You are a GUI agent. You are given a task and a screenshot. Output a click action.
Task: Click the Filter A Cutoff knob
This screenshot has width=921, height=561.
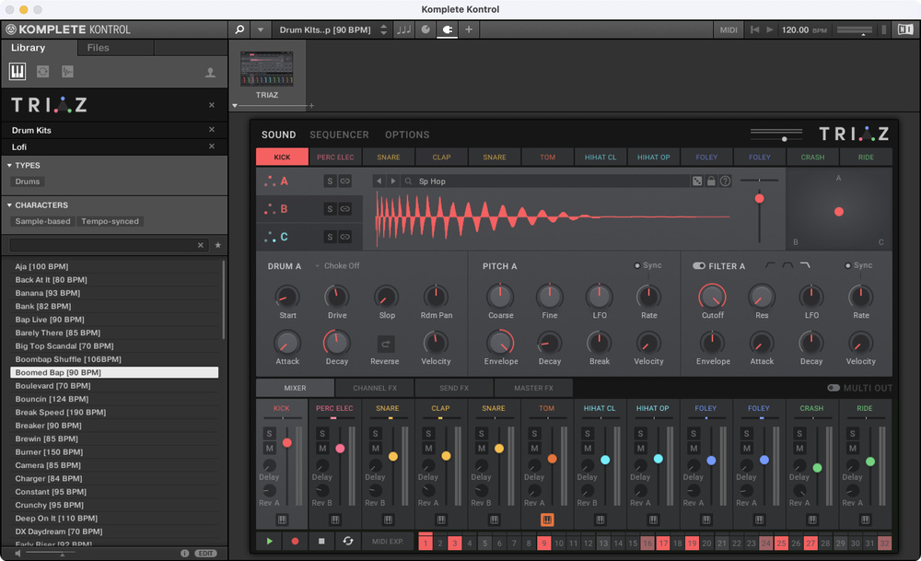pos(712,297)
